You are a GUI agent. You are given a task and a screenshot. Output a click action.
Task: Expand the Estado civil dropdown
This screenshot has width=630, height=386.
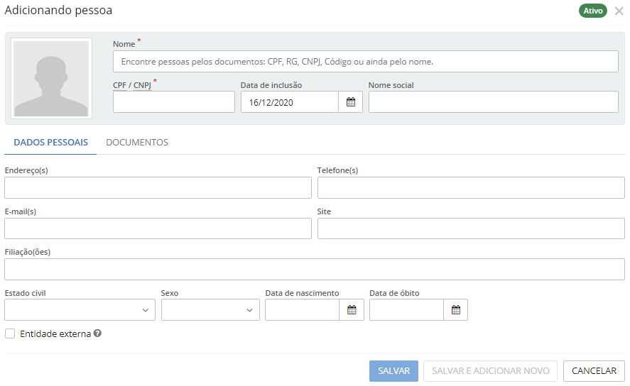coord(80,310)
